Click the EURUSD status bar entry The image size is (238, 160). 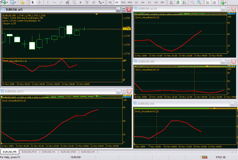tap(76, 157)
